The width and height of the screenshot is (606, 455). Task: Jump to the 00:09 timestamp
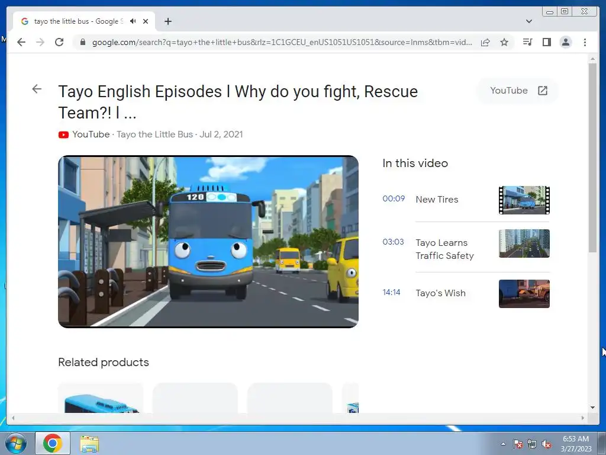tap(394, 198)
